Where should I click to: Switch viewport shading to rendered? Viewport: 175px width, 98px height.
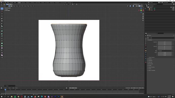click(x=142, y=6)
